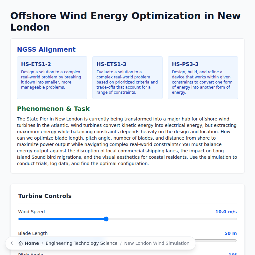Click the NGSS Alignment heading
The height and width of the screenshot is (255, 255).
coord(46,49)
